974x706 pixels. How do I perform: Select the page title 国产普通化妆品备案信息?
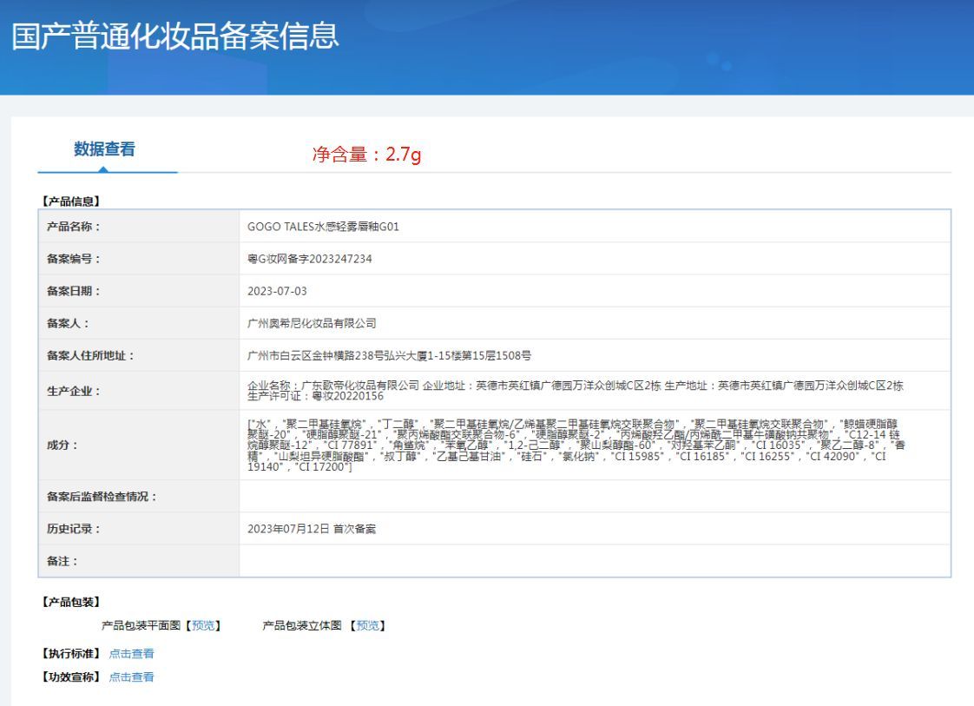pos(175,36)
